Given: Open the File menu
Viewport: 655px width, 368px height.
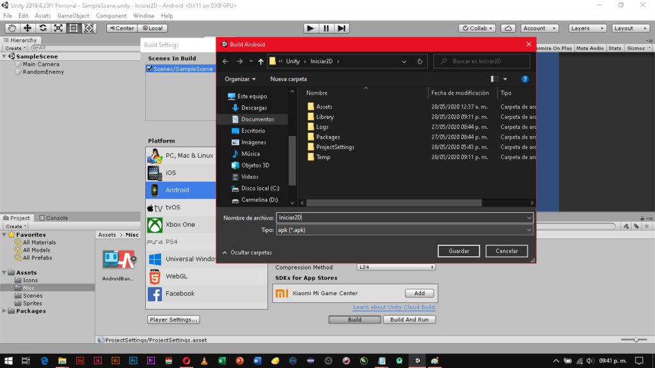Looking at the screenshot, I should click(x=8, y=15).
